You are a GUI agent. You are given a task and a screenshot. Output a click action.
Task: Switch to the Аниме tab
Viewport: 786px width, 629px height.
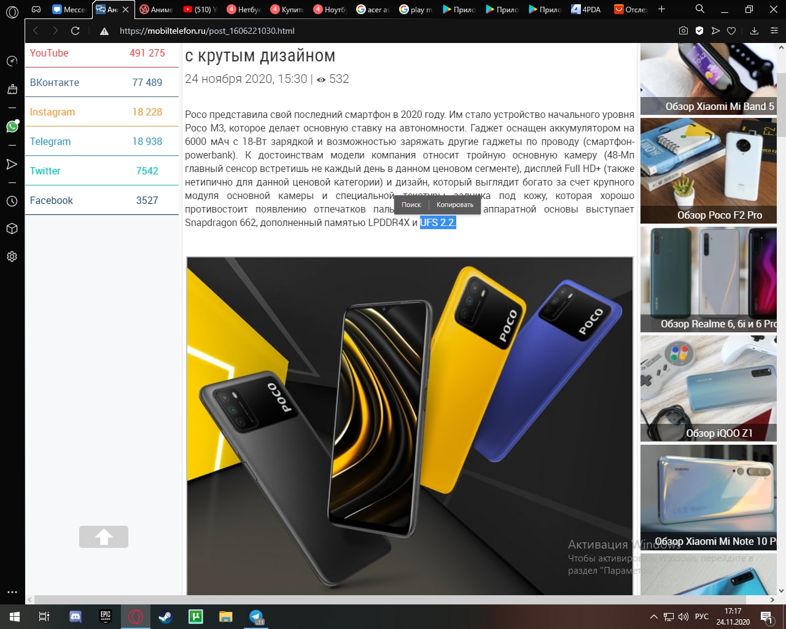157,9
